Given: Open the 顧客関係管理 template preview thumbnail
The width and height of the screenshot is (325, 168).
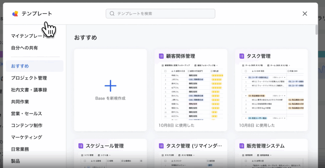Looking at the screenshot, I should click(x=191, y=91).
